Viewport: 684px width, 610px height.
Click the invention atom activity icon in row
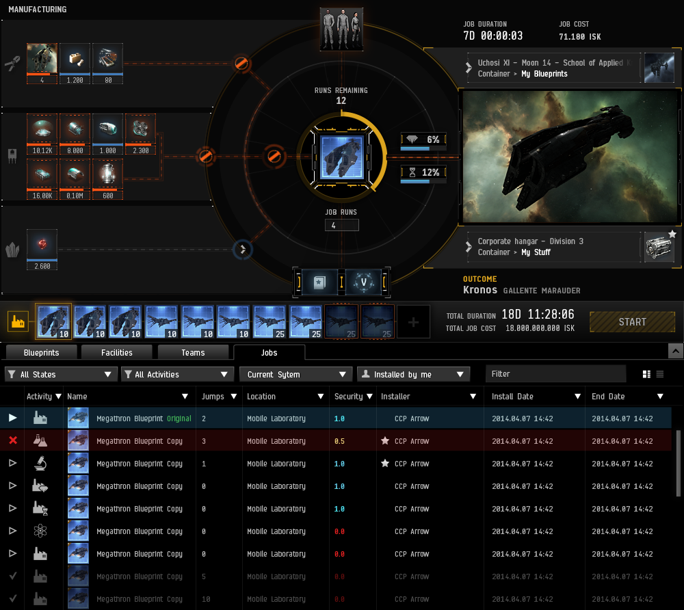(x=40, y=531)
